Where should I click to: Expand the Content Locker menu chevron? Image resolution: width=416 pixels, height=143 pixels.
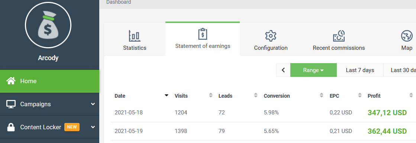(x=93, y=127)
